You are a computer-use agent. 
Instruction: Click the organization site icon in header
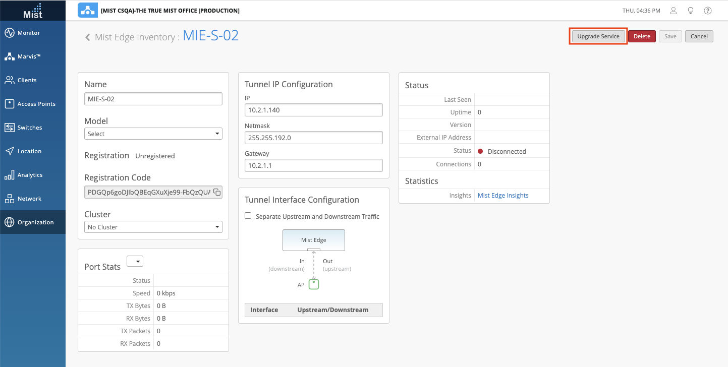(88, 11)
